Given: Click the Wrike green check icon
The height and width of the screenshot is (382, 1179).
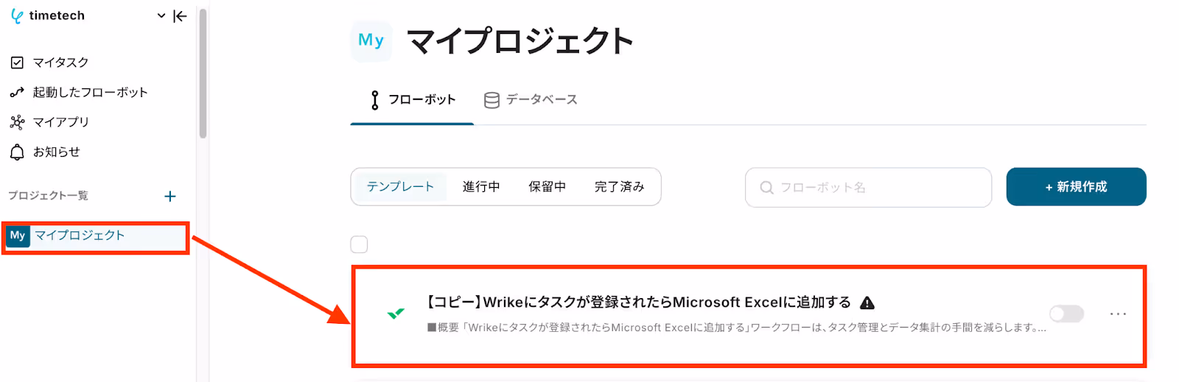Looking at the screenshot, I should 396,314.
